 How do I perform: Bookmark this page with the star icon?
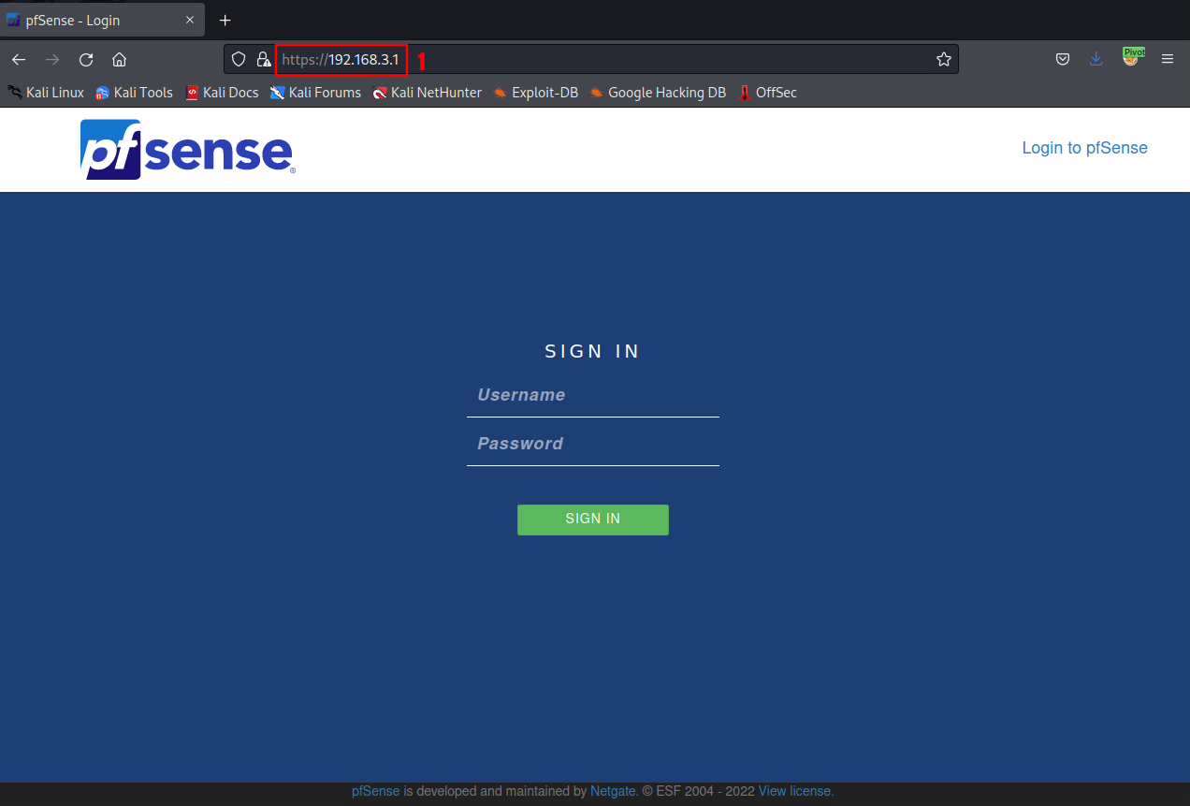click(943, 60)
